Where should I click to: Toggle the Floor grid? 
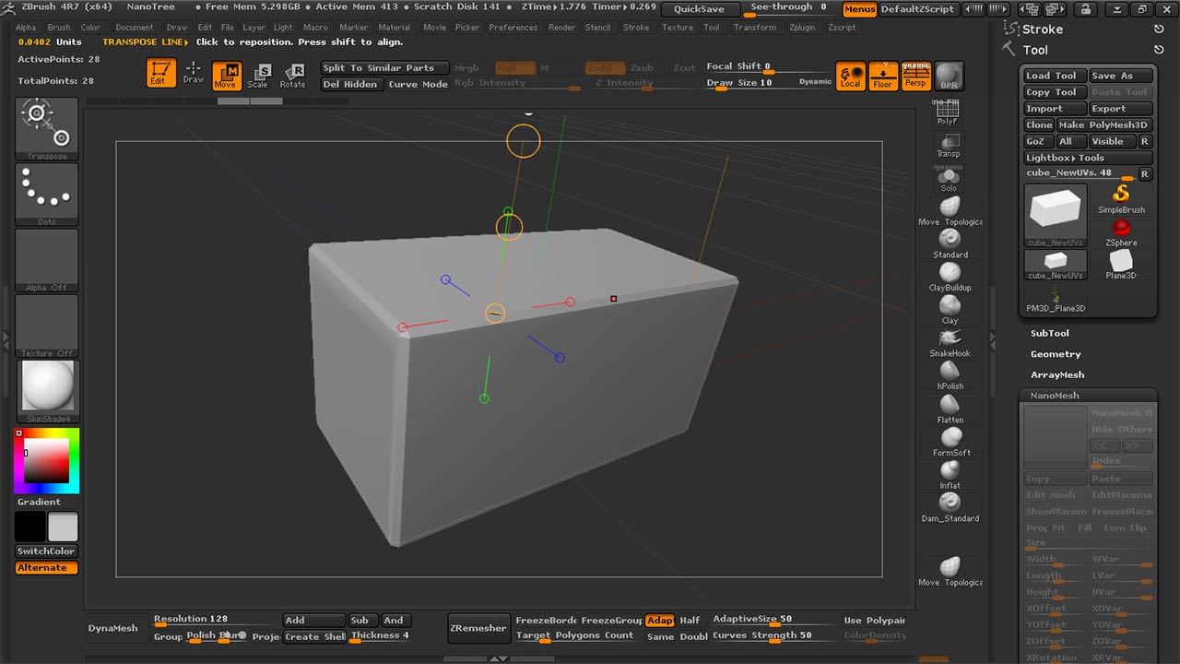[883, 76]
